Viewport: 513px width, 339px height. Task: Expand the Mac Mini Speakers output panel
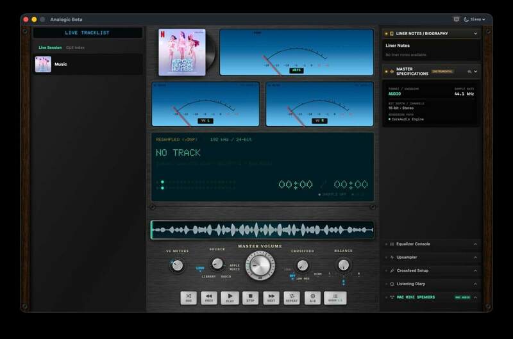pos(475,297)
